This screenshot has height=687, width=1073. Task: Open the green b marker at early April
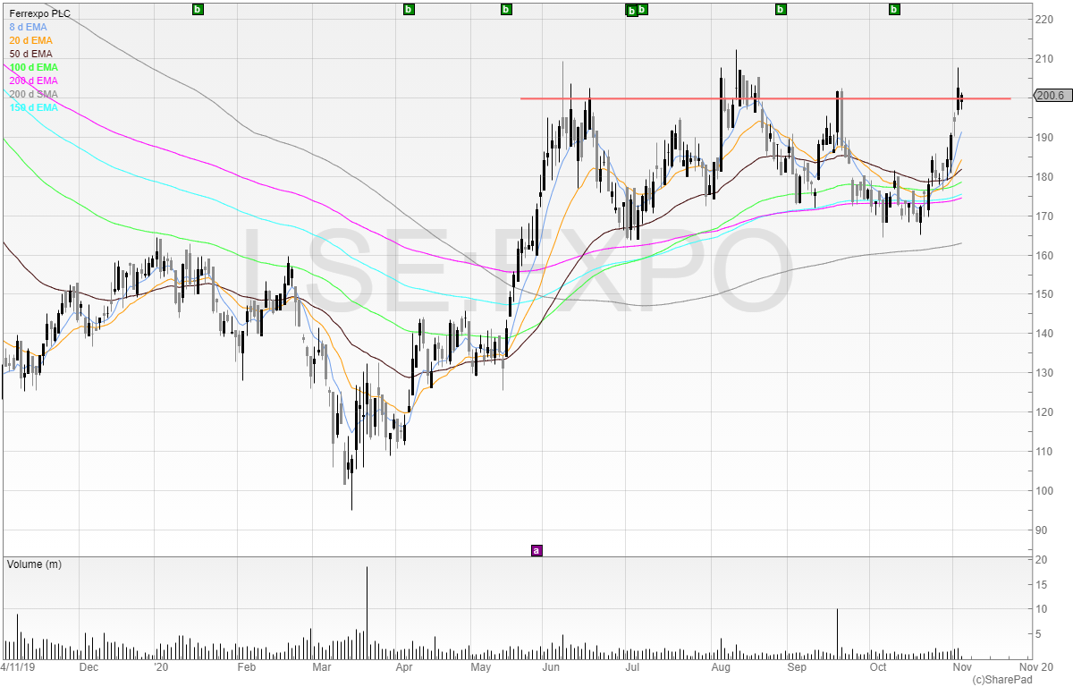pos(409,9)
